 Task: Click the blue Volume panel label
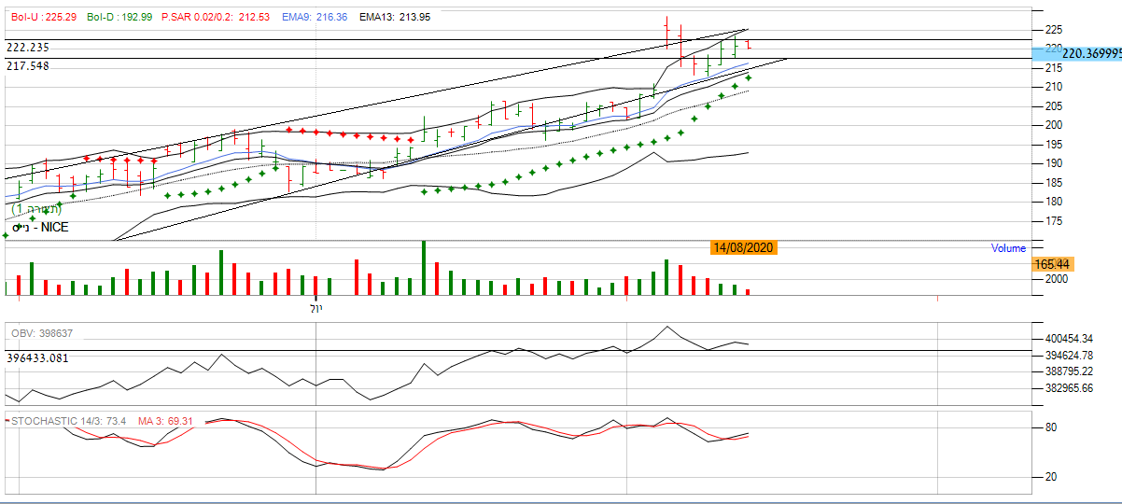[x=1008, y=248]
